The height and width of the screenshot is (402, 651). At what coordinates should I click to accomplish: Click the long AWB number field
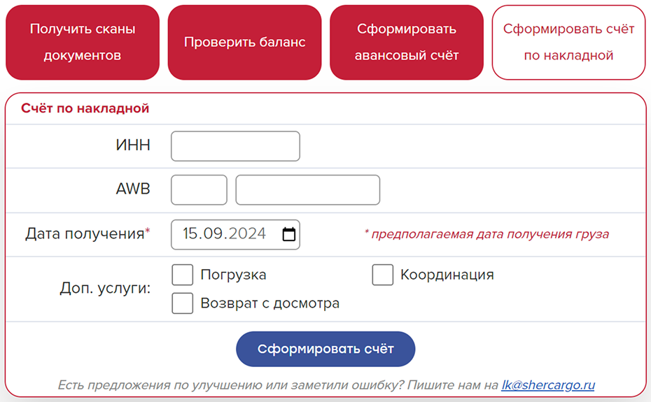pos(307,189)
